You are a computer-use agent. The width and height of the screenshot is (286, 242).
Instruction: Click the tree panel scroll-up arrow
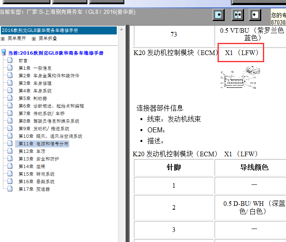121,29
